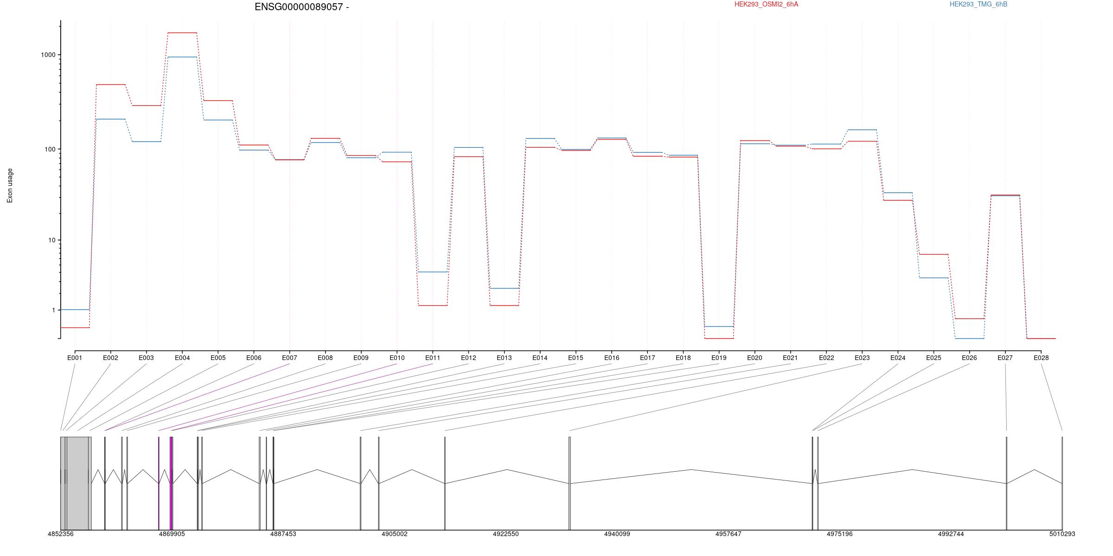
Task: Select exon label E015
Action: click(x=576, y=358)
